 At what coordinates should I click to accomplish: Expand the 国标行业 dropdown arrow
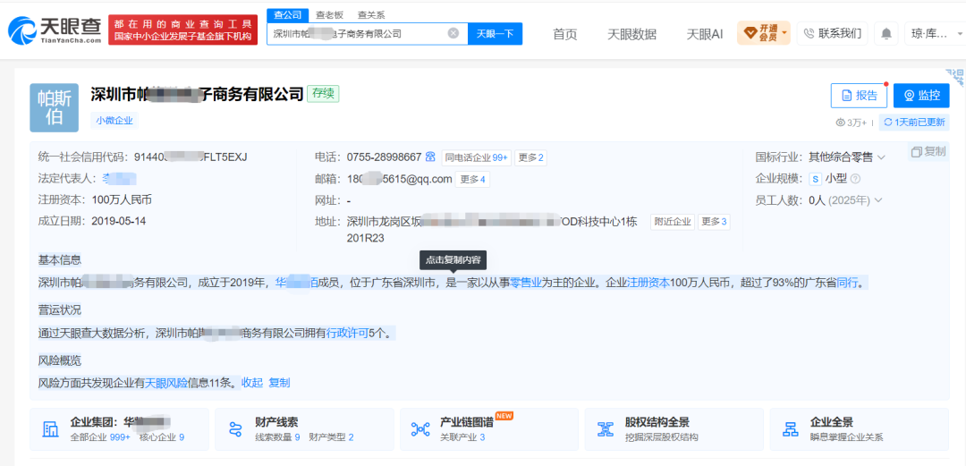(x=881, y=157)
